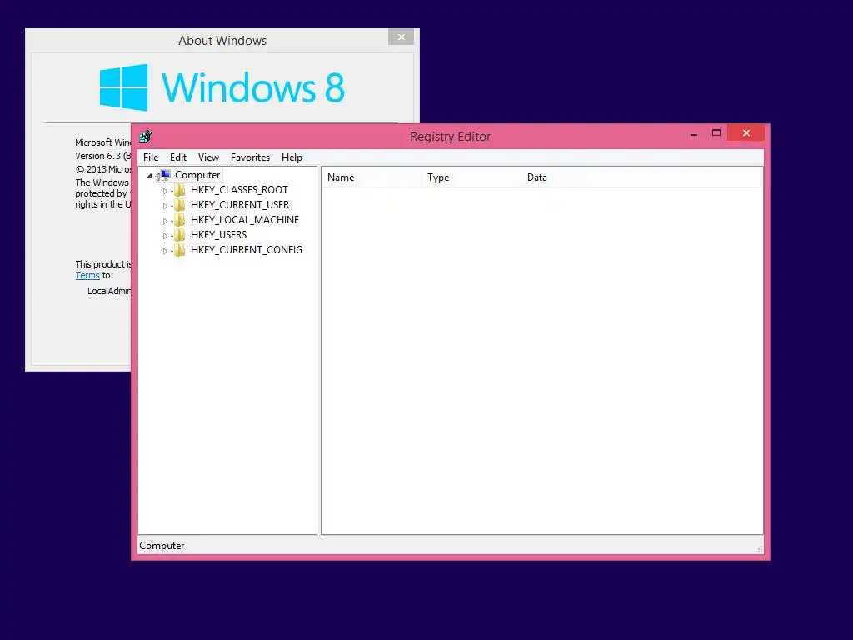Open the View menu

pos(208,157)
